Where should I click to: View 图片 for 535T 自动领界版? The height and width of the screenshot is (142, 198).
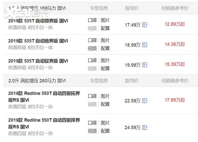105,20
